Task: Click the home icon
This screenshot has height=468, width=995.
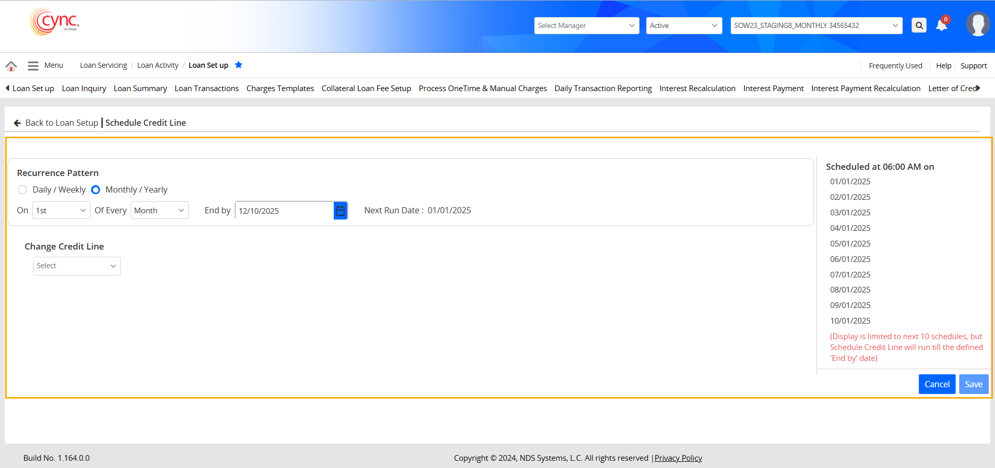Action: click(x=11, y=66)
